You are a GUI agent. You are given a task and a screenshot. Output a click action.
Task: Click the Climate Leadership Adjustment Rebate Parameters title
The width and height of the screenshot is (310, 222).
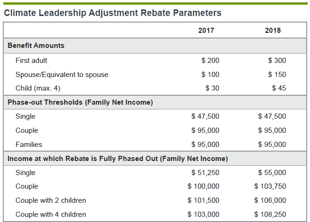pos(113,13)
